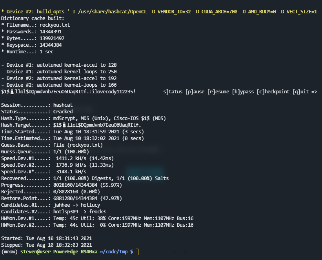Choose the [c]heckpoint option in the hashcat prompt
322x260 pixels.
click(x=272, y=92)
